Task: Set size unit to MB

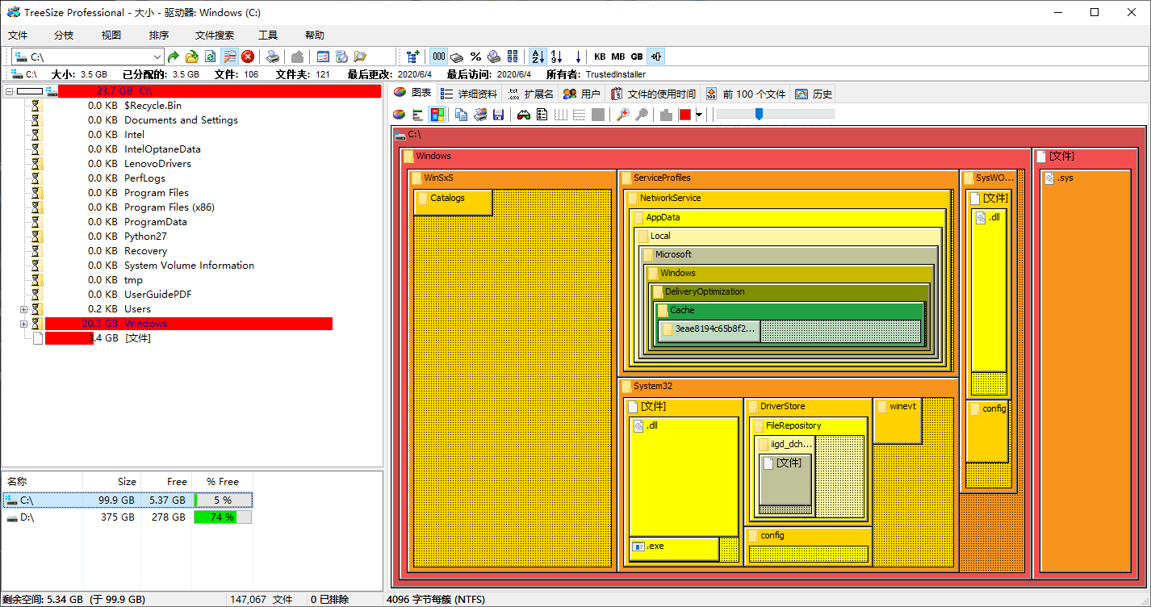Action: (x=618, y=57)
